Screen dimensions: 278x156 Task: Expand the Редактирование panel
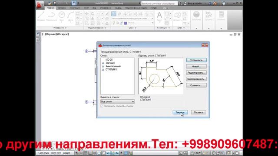[x=97, y=28]
